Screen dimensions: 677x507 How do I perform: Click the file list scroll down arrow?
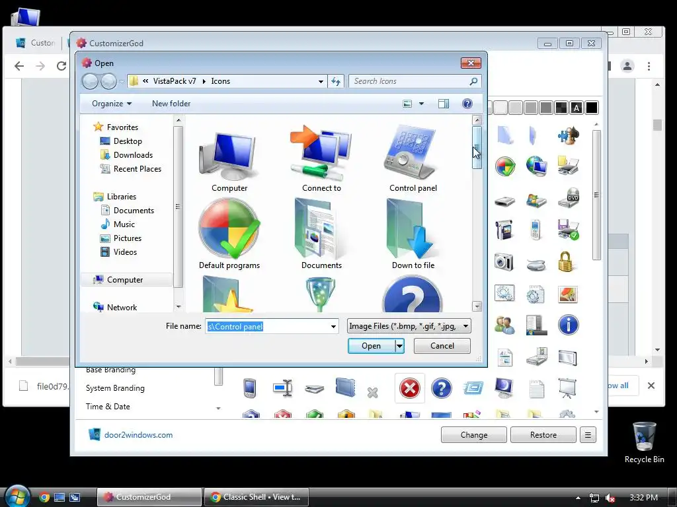(x=477, y=306)
